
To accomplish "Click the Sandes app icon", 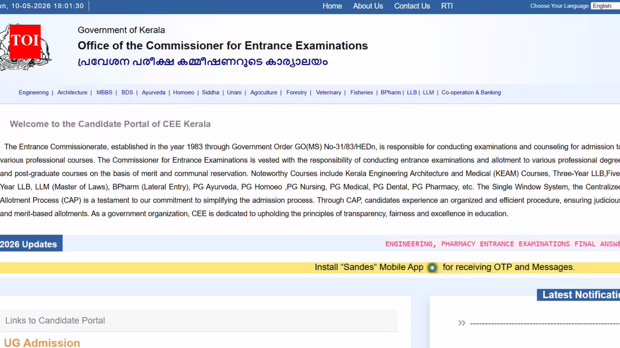I will [432, 267].
